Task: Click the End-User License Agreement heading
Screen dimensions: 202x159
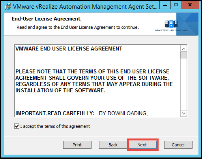Action: (x=46, y=19)
